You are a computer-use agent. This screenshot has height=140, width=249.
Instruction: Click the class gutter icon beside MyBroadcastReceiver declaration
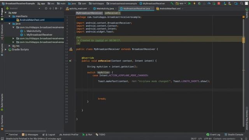coord(71,49)
